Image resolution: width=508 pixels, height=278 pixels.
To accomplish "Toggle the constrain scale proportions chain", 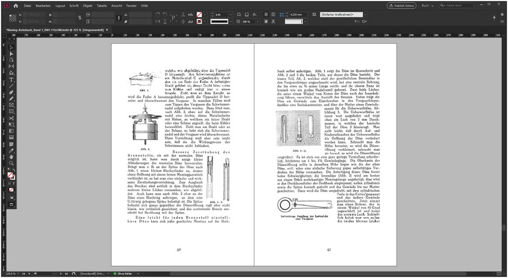I will 118,18.
